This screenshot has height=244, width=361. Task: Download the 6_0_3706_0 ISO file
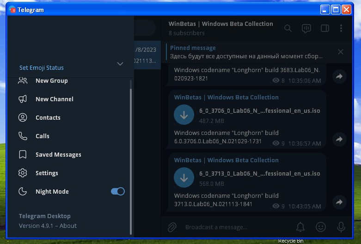pyautogui.click(x=184, y=115)
